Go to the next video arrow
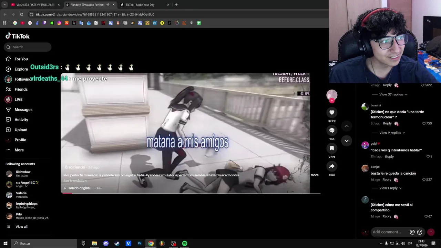This screenshot has height=248, width=441. click(x=347, y=141)
